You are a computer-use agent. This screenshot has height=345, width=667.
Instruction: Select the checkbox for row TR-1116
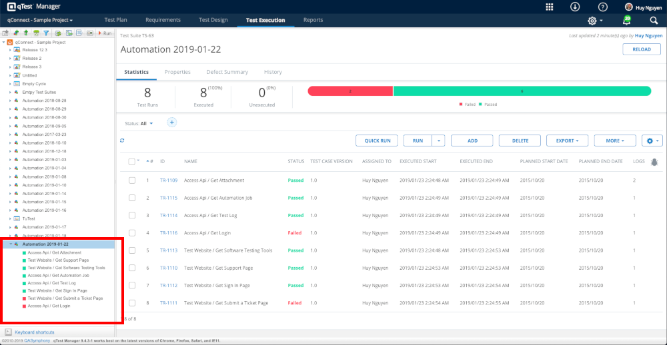131,233
